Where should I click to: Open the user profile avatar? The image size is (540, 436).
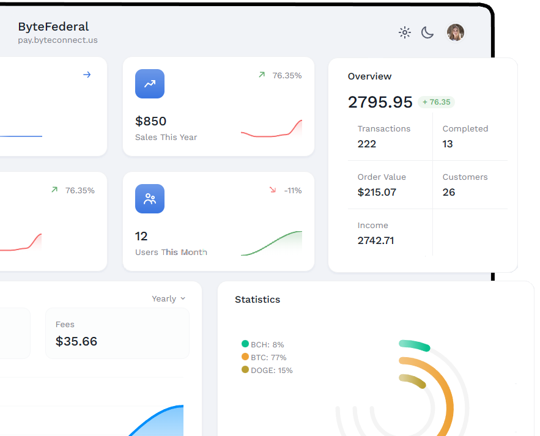click(x=455, y=32)
